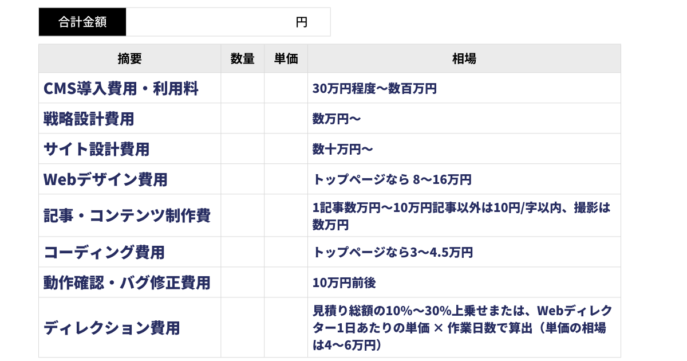Click the 数量 column header
This screenshot has height=361, width=687.
pyautogui.click(x=243, y=58)
